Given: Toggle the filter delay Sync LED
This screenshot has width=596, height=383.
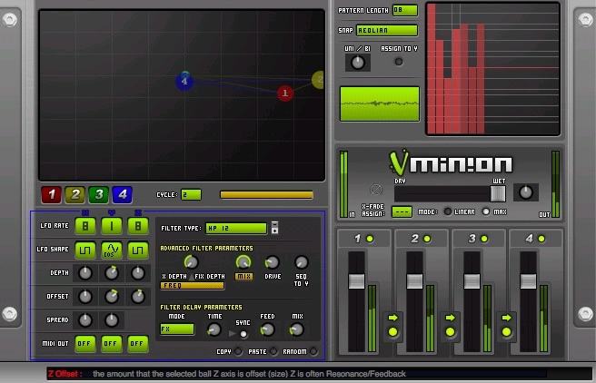Looking at the screenshot, I should click(243, 334).
